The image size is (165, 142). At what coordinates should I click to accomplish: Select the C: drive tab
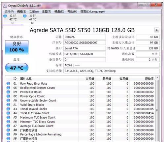[x=13, y=19]
